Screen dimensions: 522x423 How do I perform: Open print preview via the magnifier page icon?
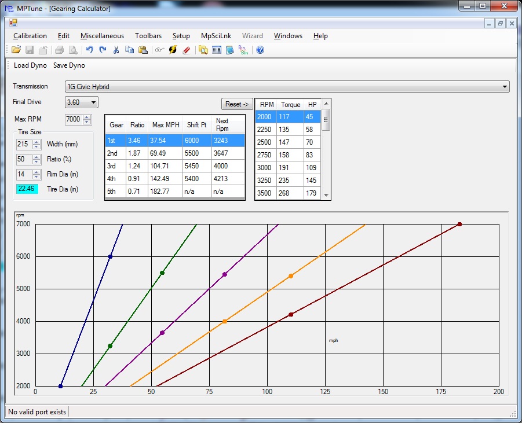pyautogui.click(x=73, y=50)
